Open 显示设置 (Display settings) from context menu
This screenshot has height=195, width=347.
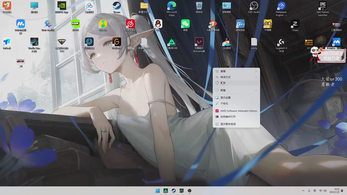coord(236,97)
